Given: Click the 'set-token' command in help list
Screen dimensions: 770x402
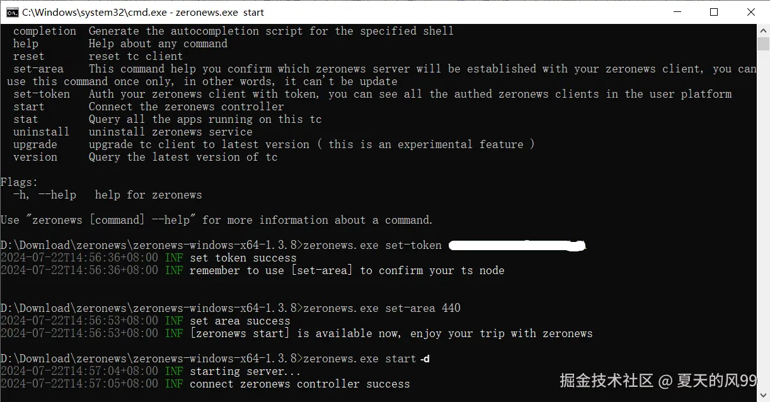Looking at the screenshot, I should click(42, 94).
